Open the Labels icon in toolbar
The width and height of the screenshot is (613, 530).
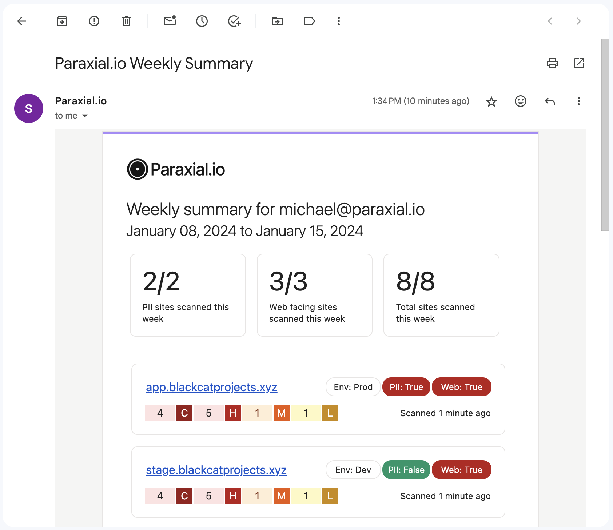point(309,21)
